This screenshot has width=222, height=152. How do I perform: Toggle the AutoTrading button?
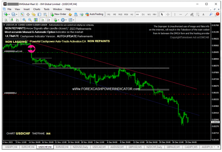click(94, 14)
